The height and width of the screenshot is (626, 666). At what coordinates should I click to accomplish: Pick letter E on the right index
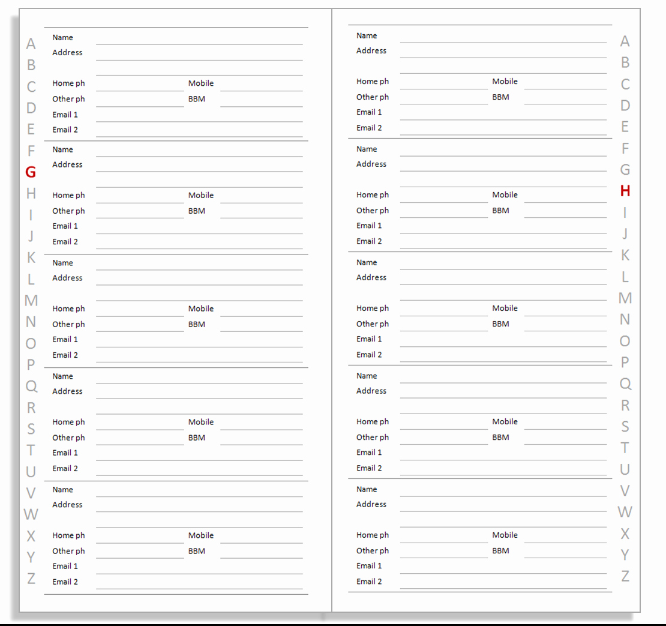tap(625, 127)
